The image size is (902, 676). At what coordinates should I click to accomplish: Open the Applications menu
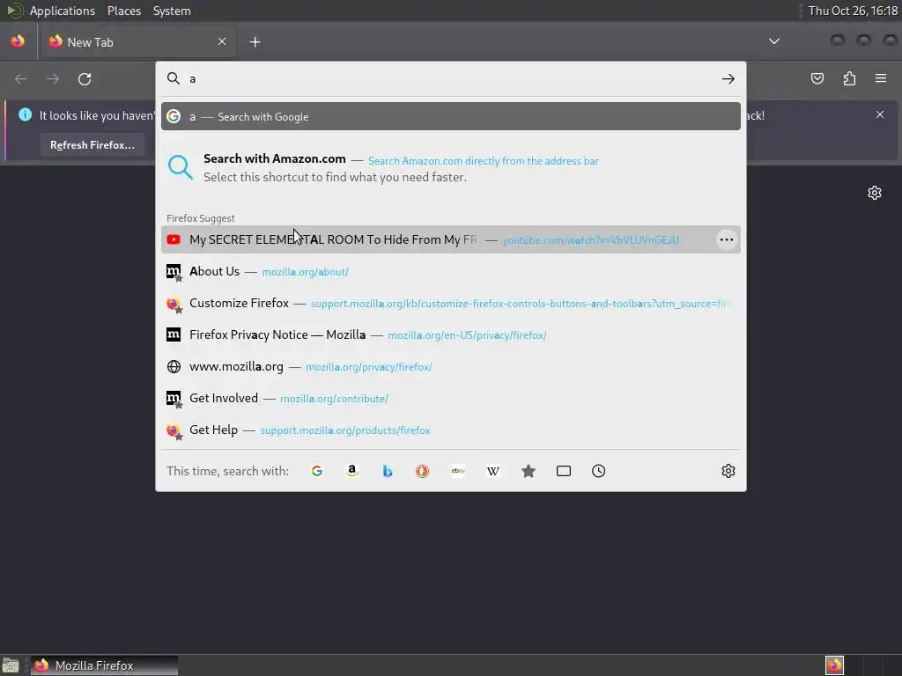(x=63, y=11)
